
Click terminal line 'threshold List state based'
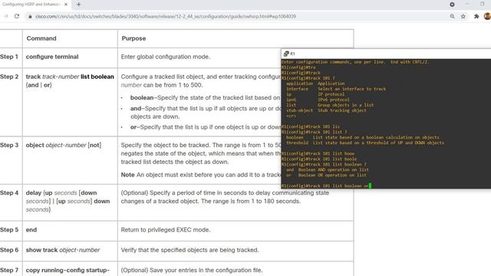pyautogui.click(x=365, y=143)
